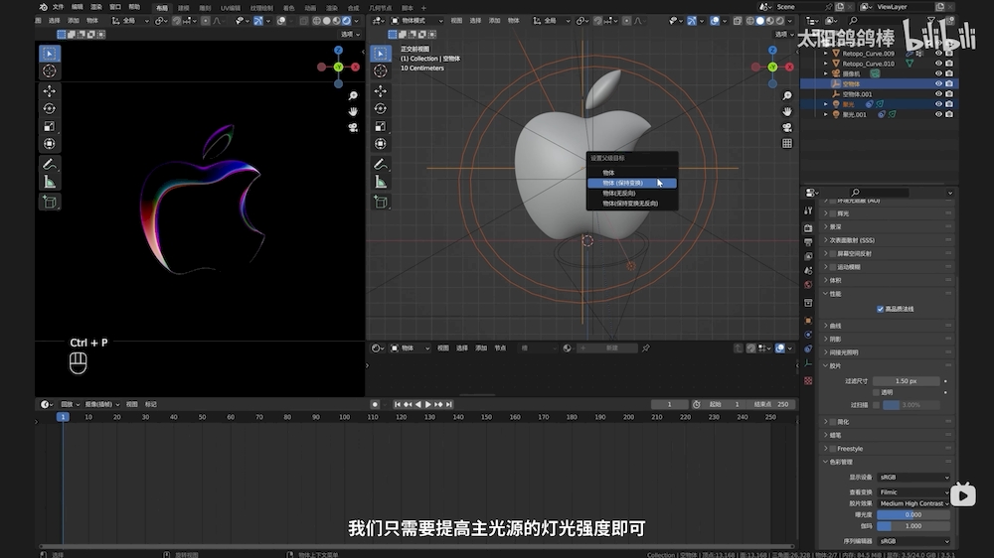Screen dimensions: 994x558
Task: Collapse 色彩管理 panel
Action: pos(825,462)
